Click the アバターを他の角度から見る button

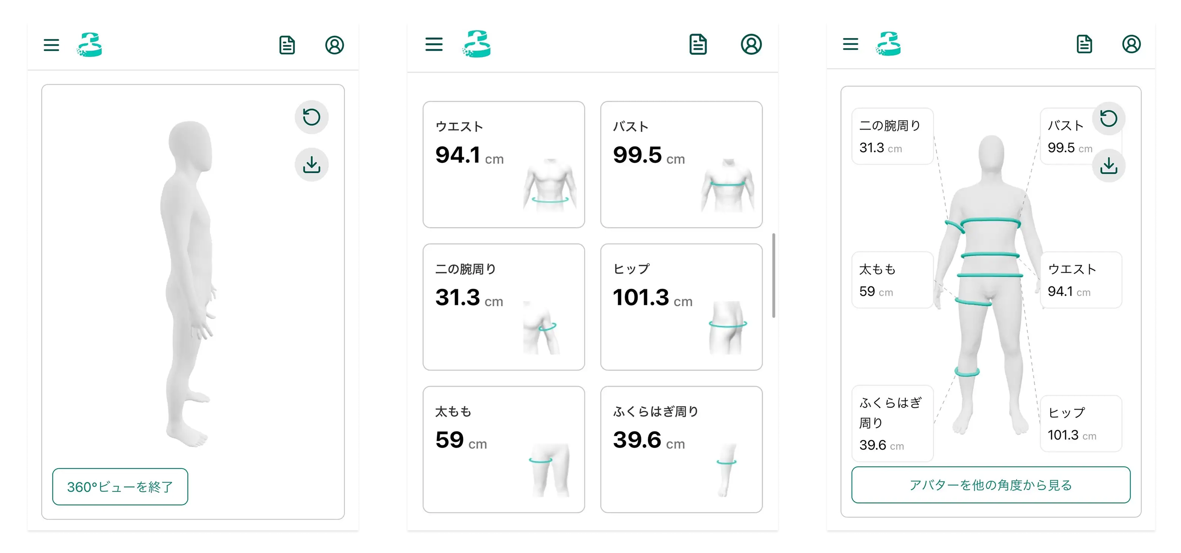tap(991, 485)
